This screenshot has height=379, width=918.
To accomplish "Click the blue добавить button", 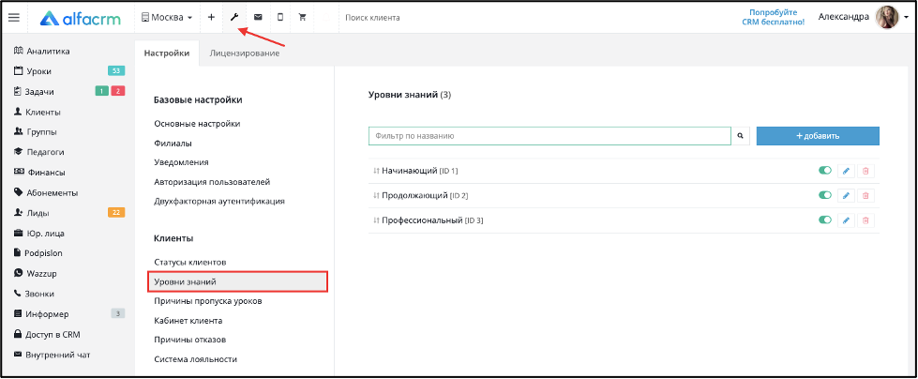I will point(818,136).
